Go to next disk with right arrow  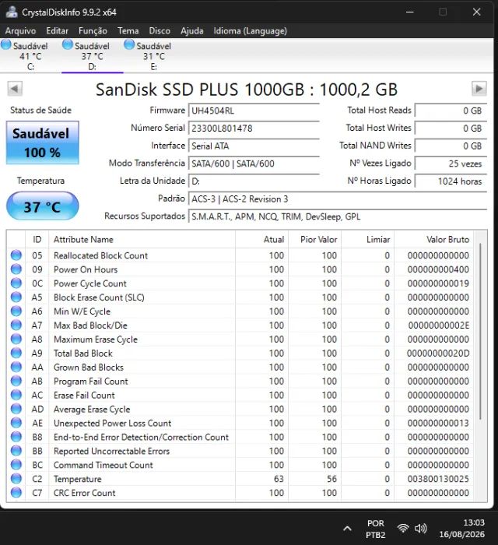(479, 89)
